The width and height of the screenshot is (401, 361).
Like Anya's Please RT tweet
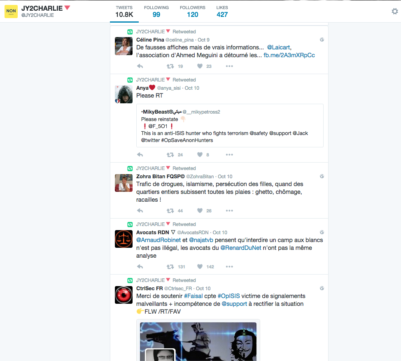click(200, 155)
